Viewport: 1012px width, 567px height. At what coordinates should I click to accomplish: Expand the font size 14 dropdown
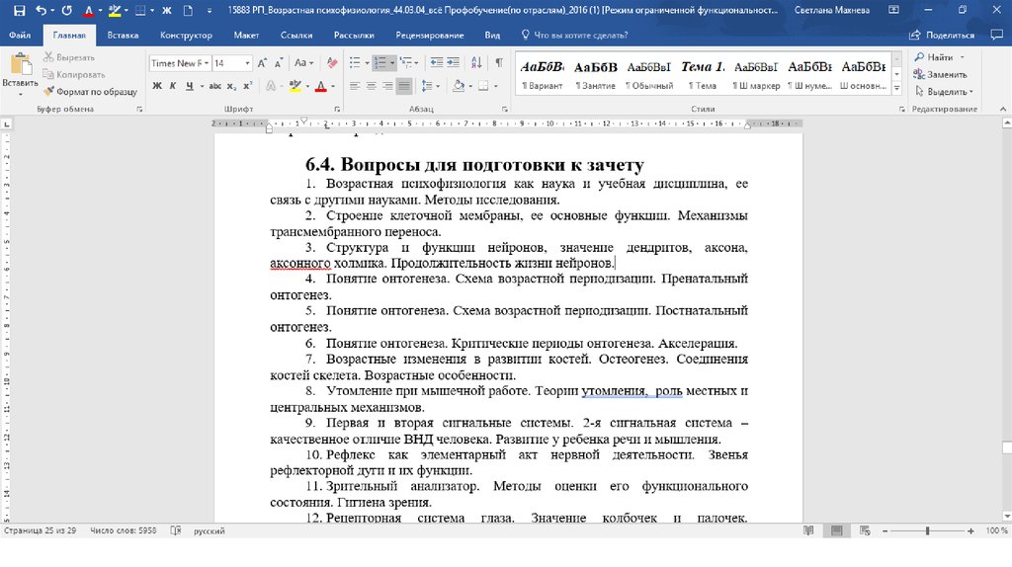pyautogui.click(x=247, y=63)
